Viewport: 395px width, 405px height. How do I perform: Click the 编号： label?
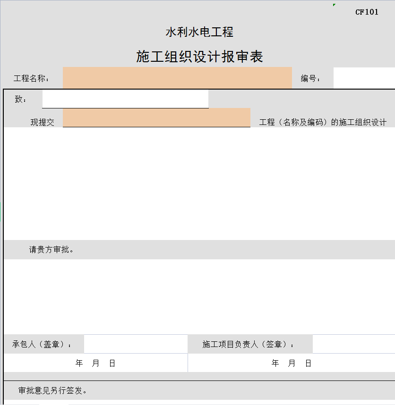(x=310, y=78)
